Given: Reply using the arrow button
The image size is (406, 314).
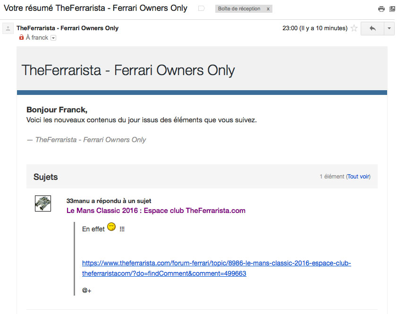Looking at the screenshot, I should (372, 28).
